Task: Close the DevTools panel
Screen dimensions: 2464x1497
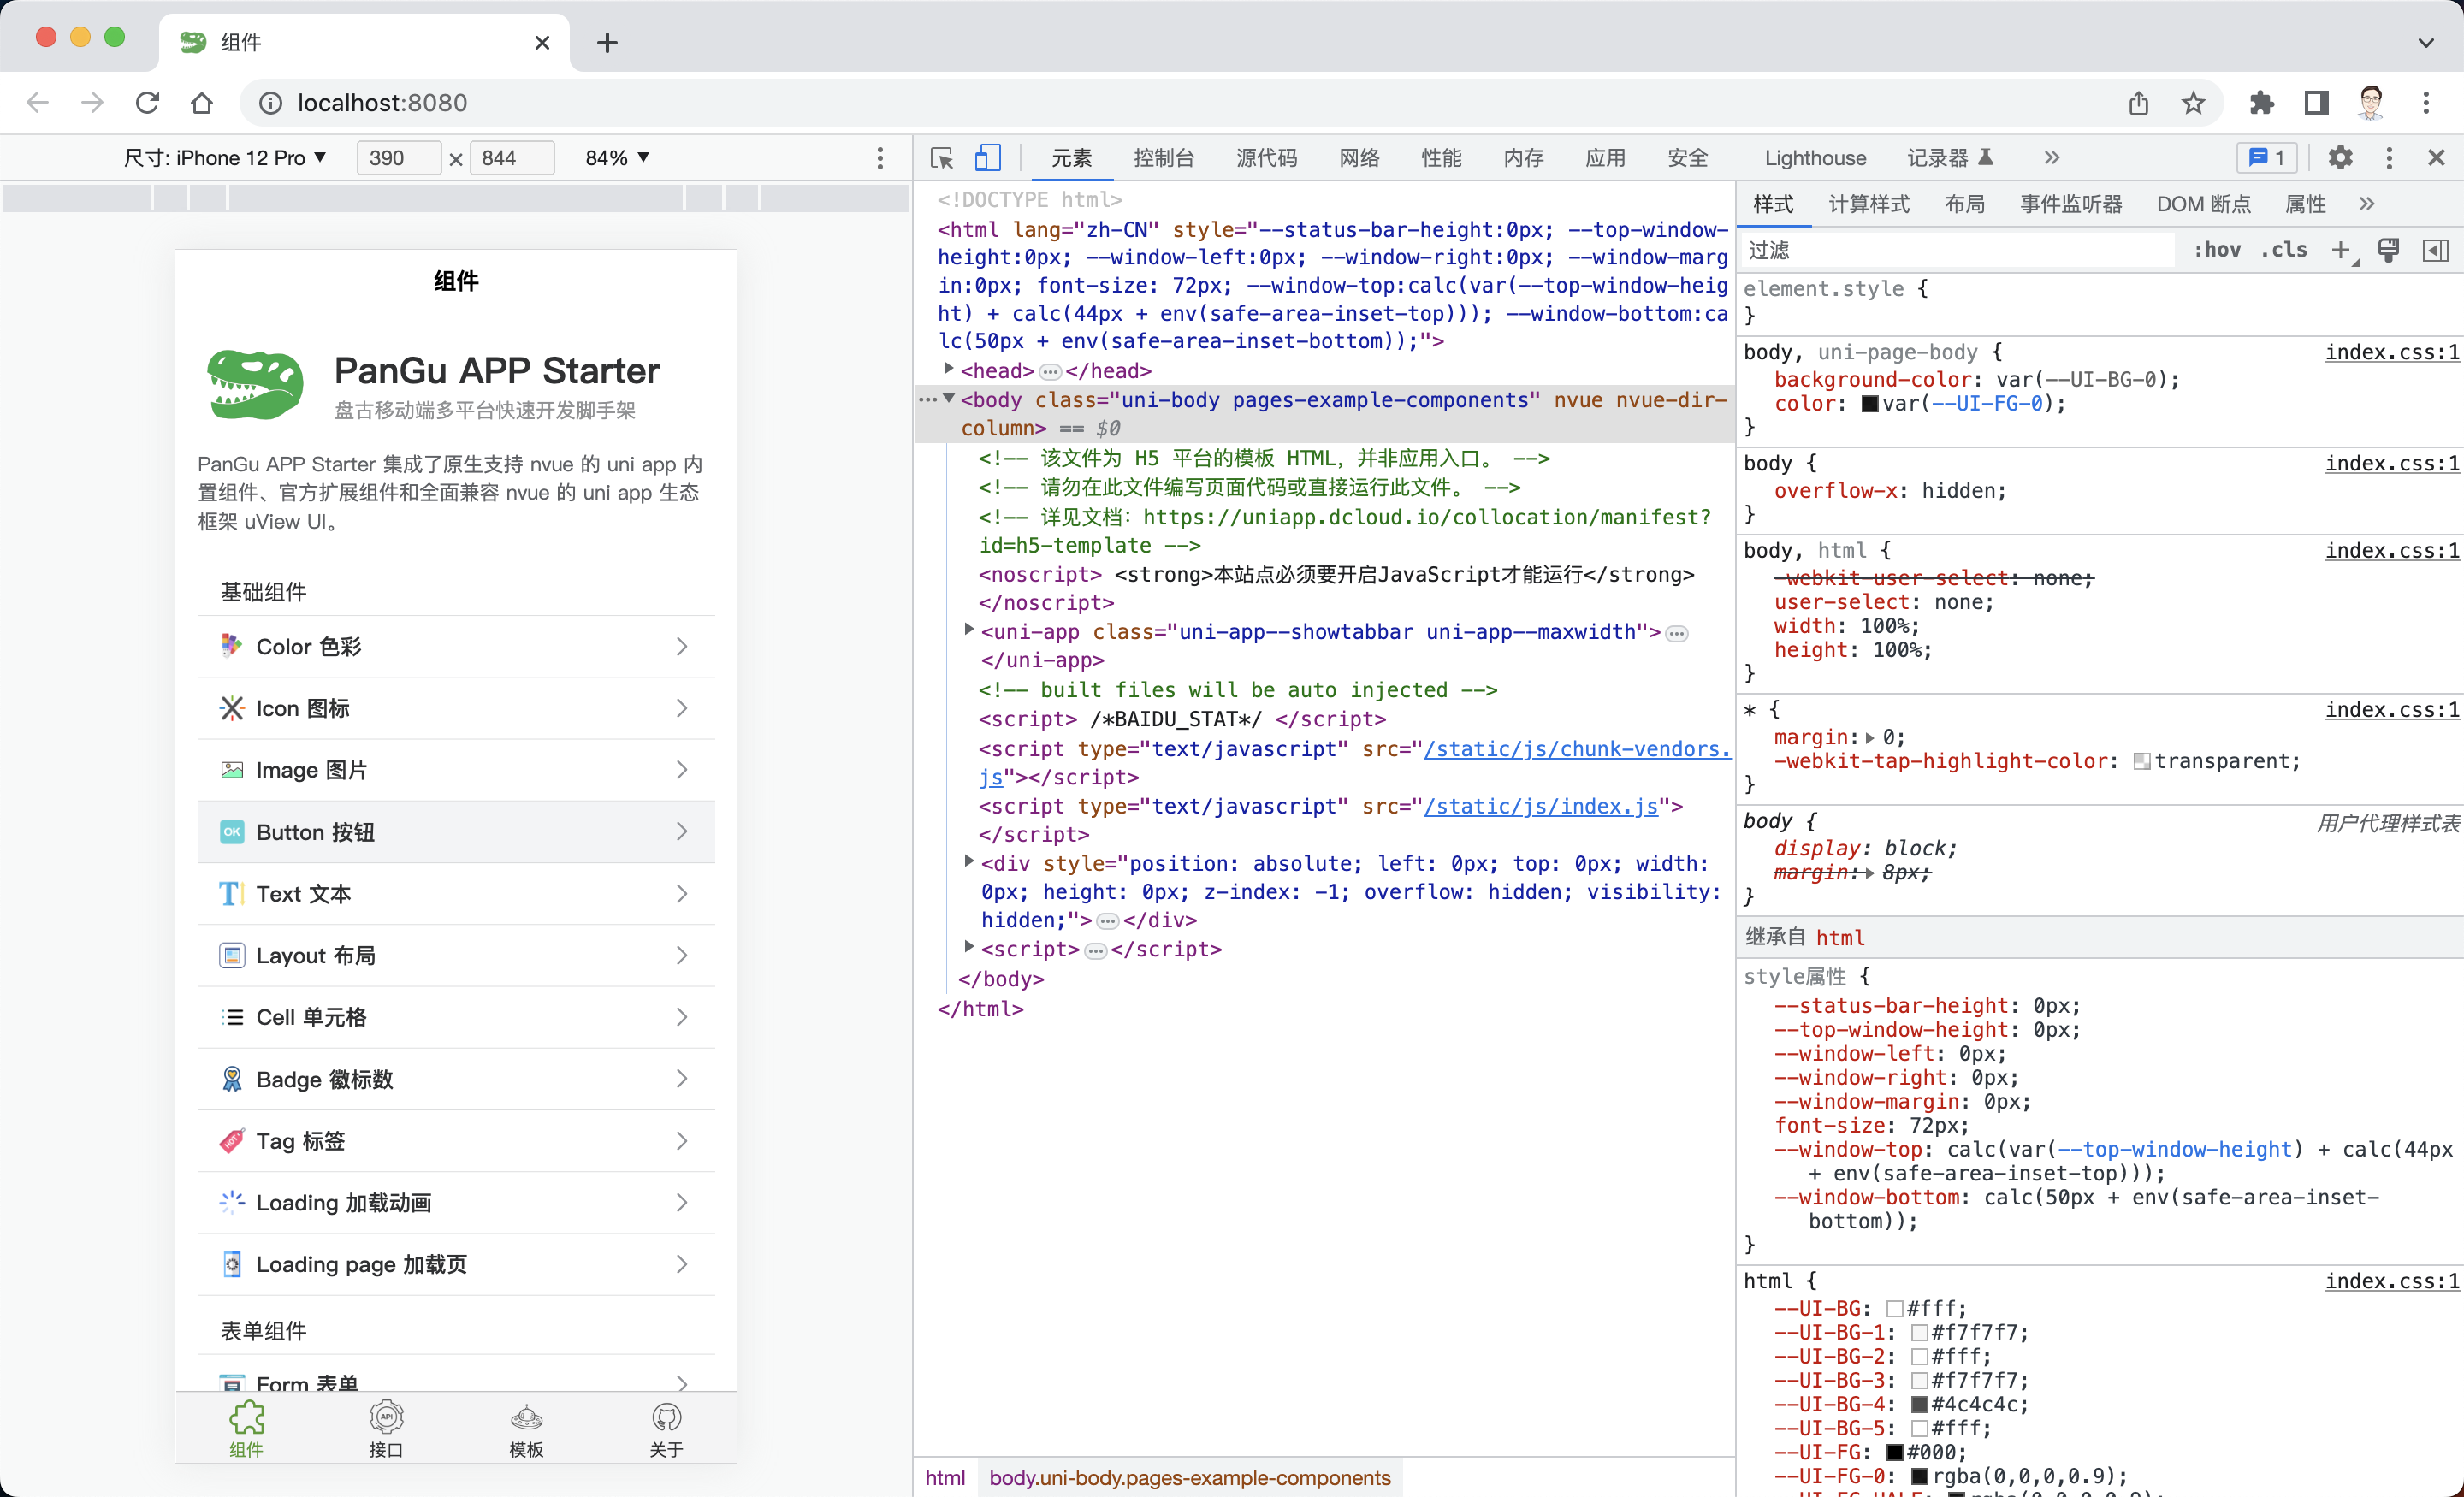Action: 2436,158
